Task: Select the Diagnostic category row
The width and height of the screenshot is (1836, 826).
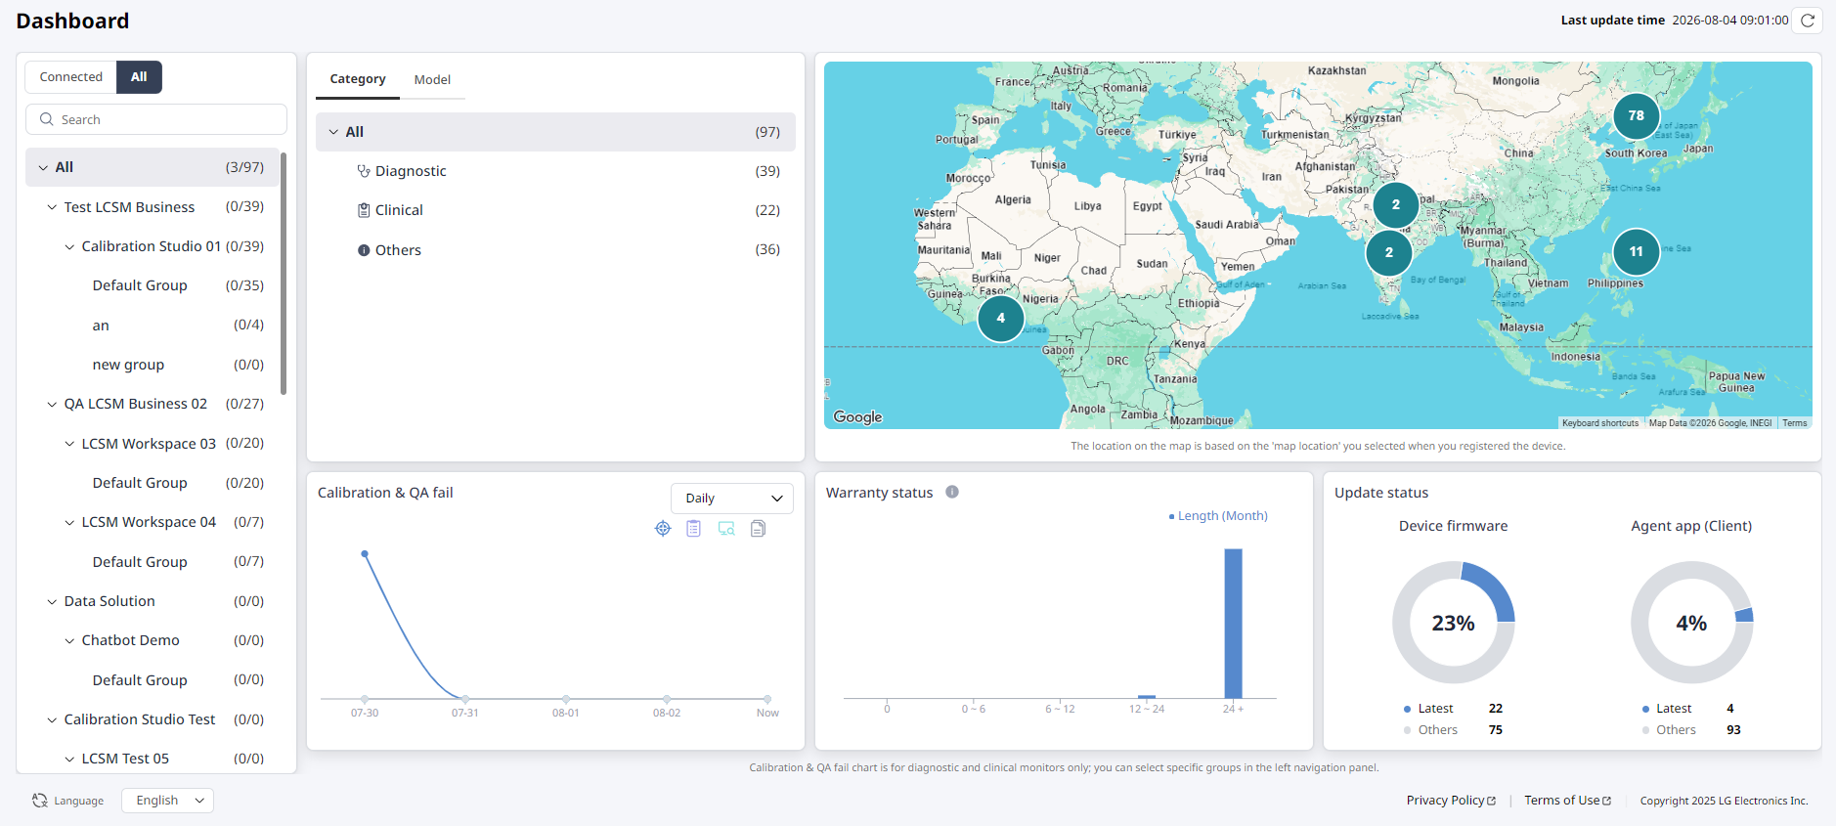Action: 555,171
